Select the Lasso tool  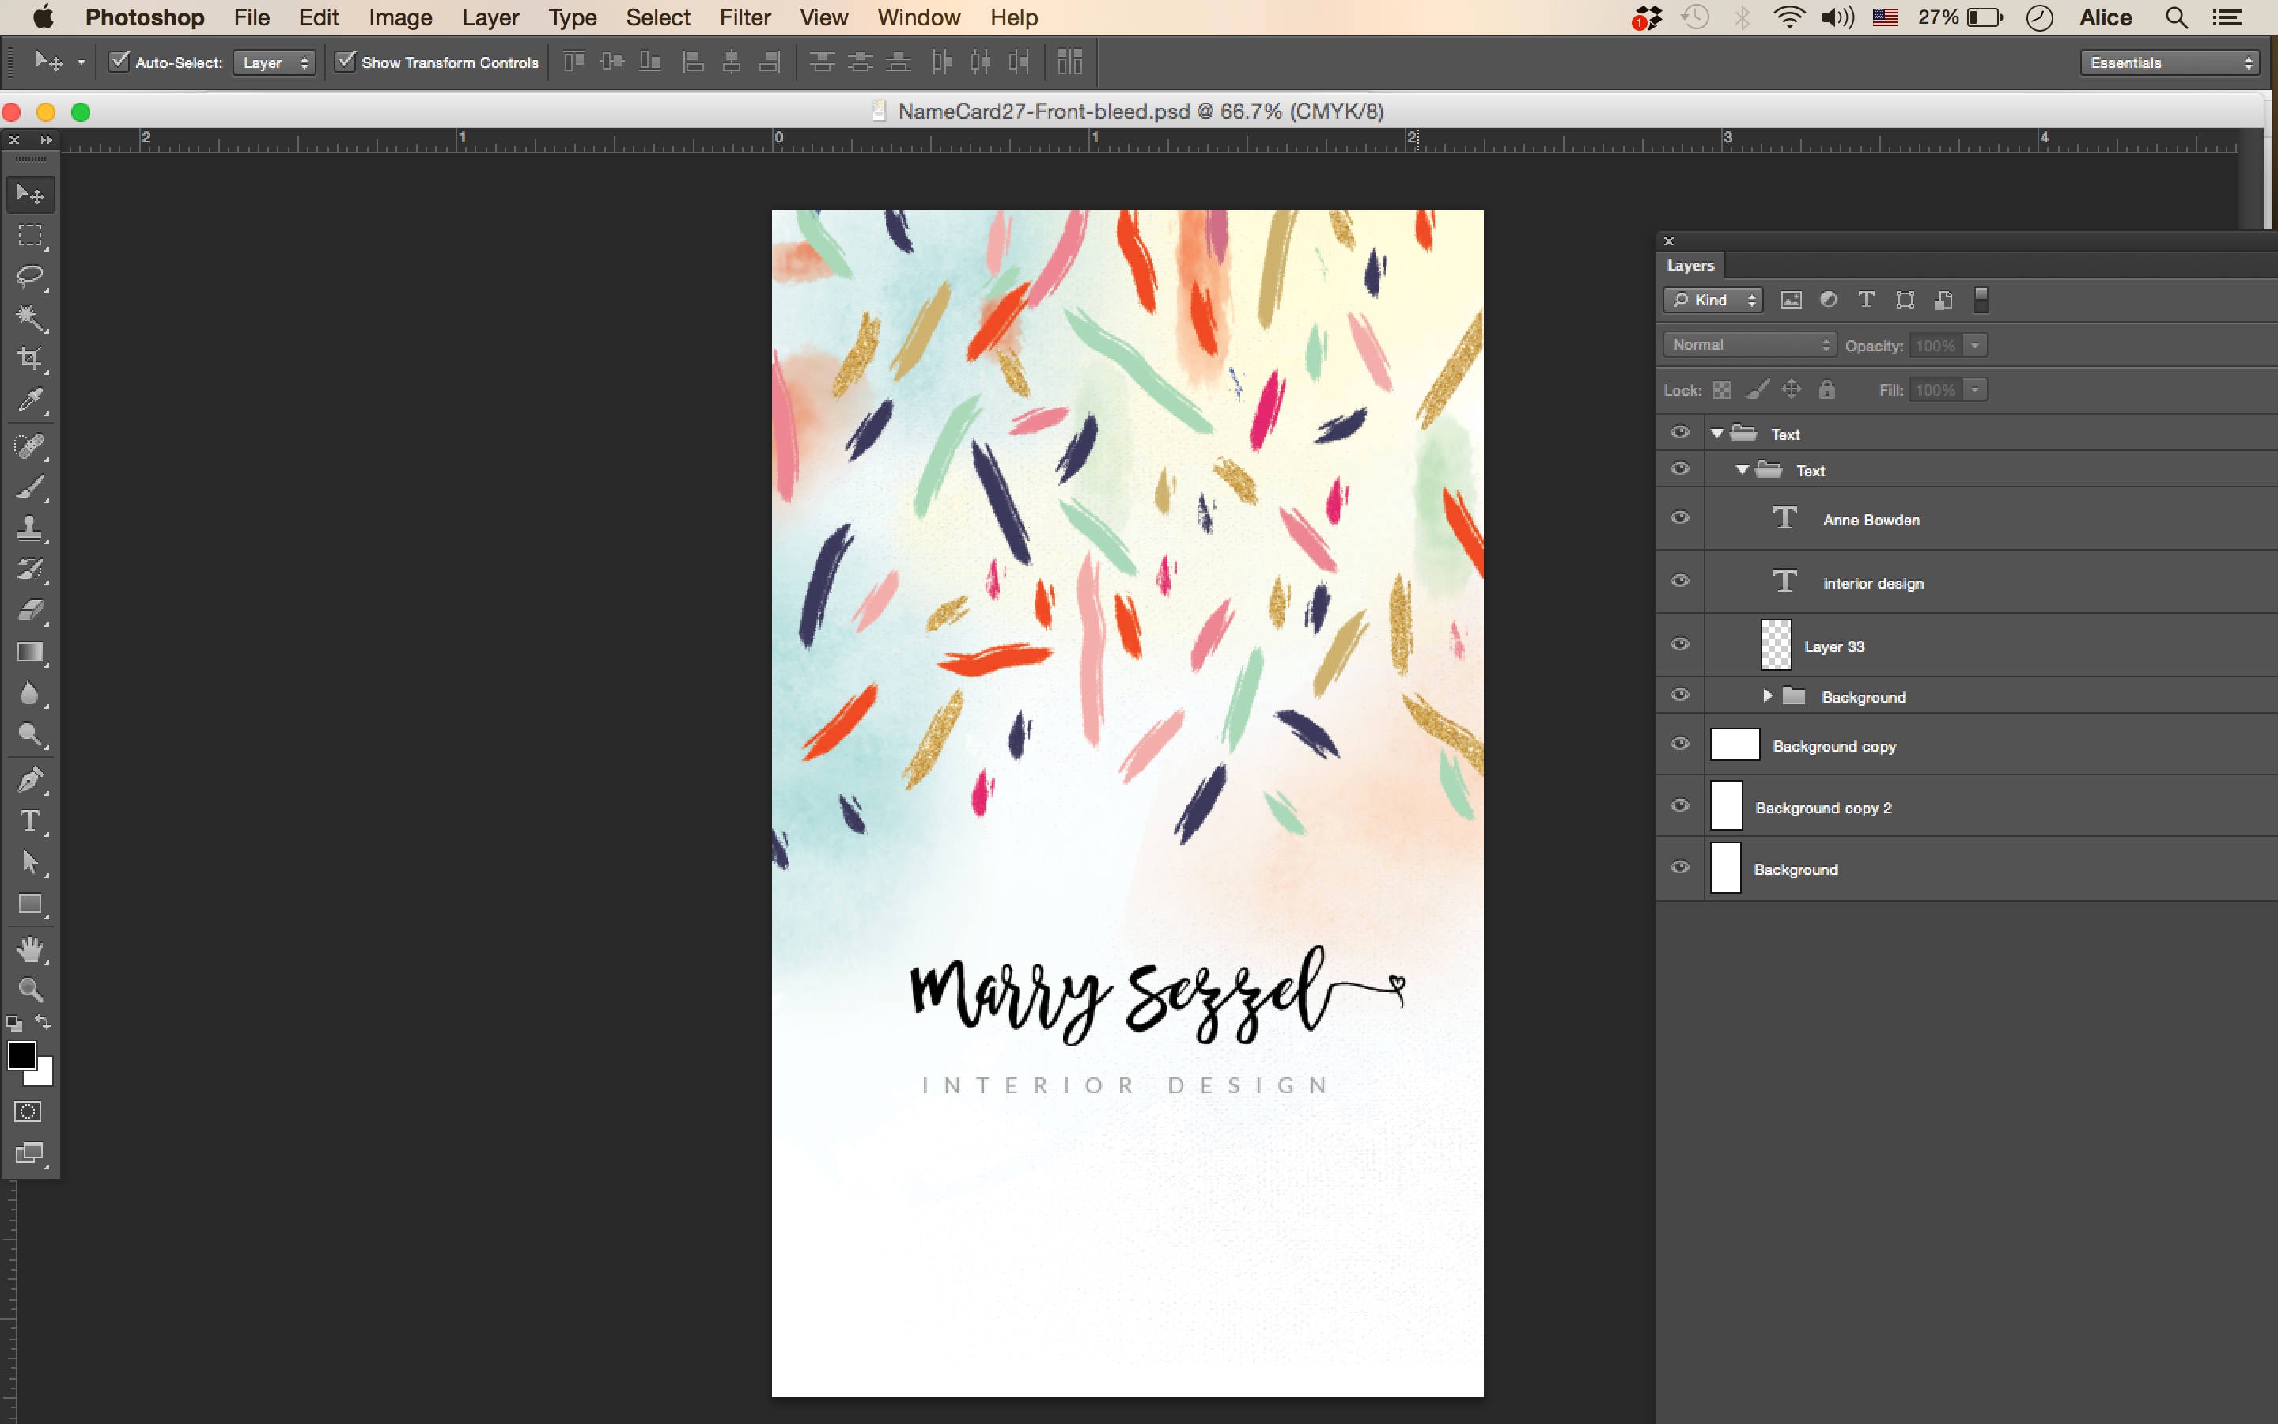click(30, 276)
